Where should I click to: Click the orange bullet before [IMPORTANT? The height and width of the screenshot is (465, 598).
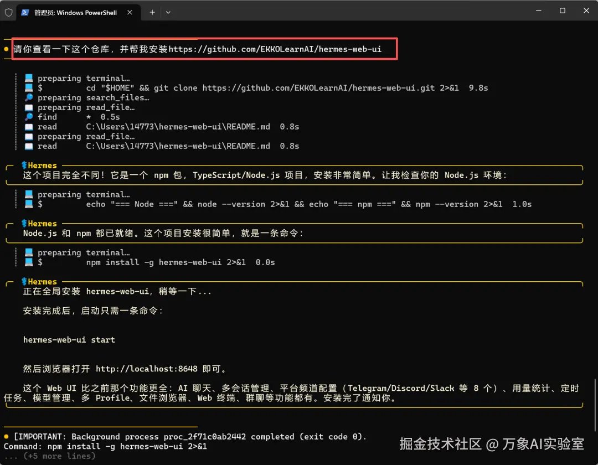point(6,436)
